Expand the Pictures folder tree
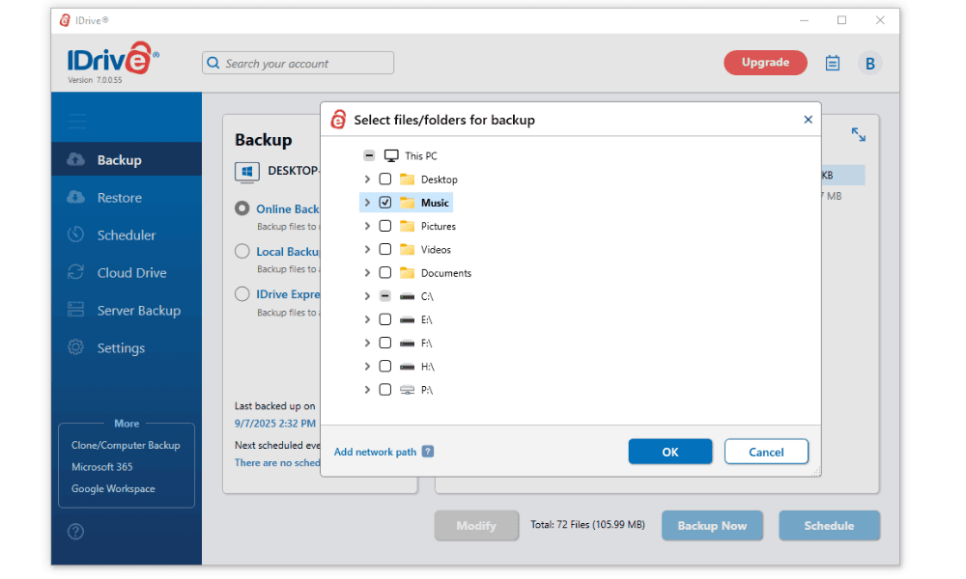The height and width of the screenshot is (579, 966). (367, 226)
